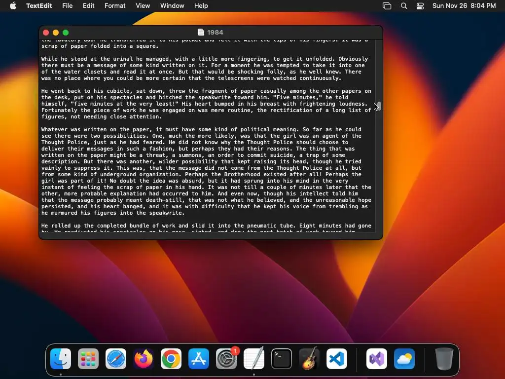Open Launchpad from the Dock
Viewport: 505px width, 379px height.
point(88,359)
